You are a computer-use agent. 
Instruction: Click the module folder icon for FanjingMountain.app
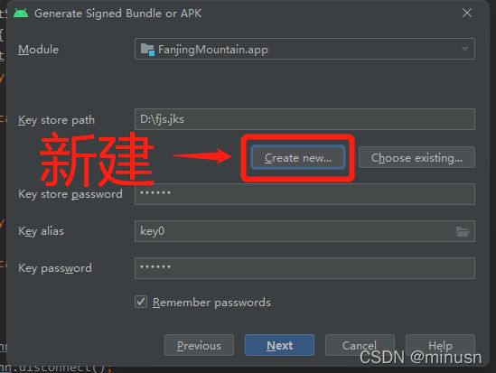[147, 50]
